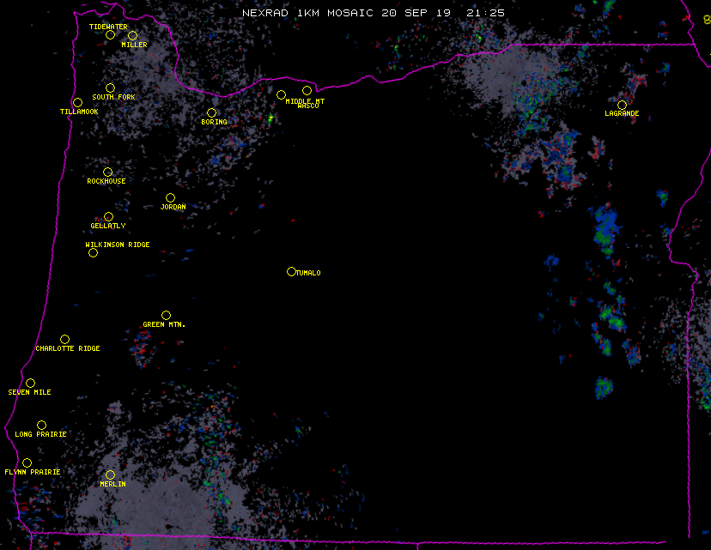Select the Green Mtn. station marker
Screen dimensions: 711x550
166,316
